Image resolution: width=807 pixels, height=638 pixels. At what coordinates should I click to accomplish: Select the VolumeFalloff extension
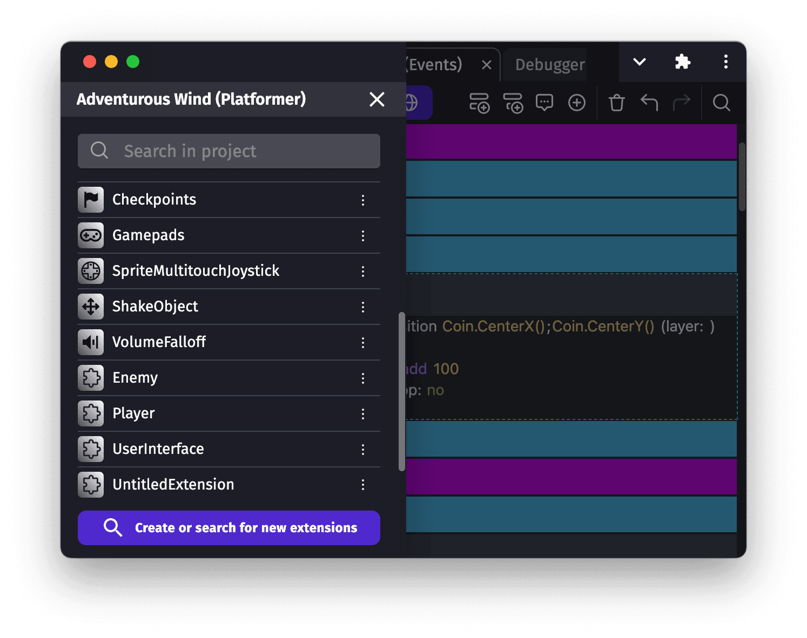[x=159, y=342]
